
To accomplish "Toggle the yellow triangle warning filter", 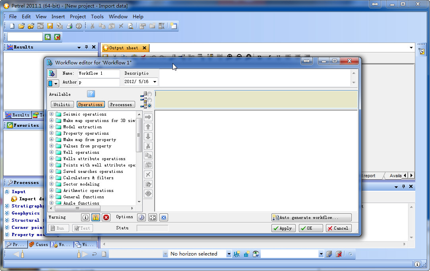I will click(96, 217).
